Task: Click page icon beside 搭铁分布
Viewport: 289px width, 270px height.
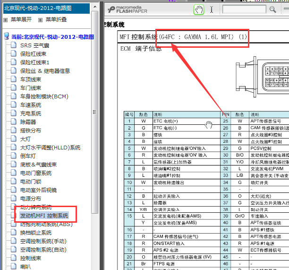Action: 13,130
